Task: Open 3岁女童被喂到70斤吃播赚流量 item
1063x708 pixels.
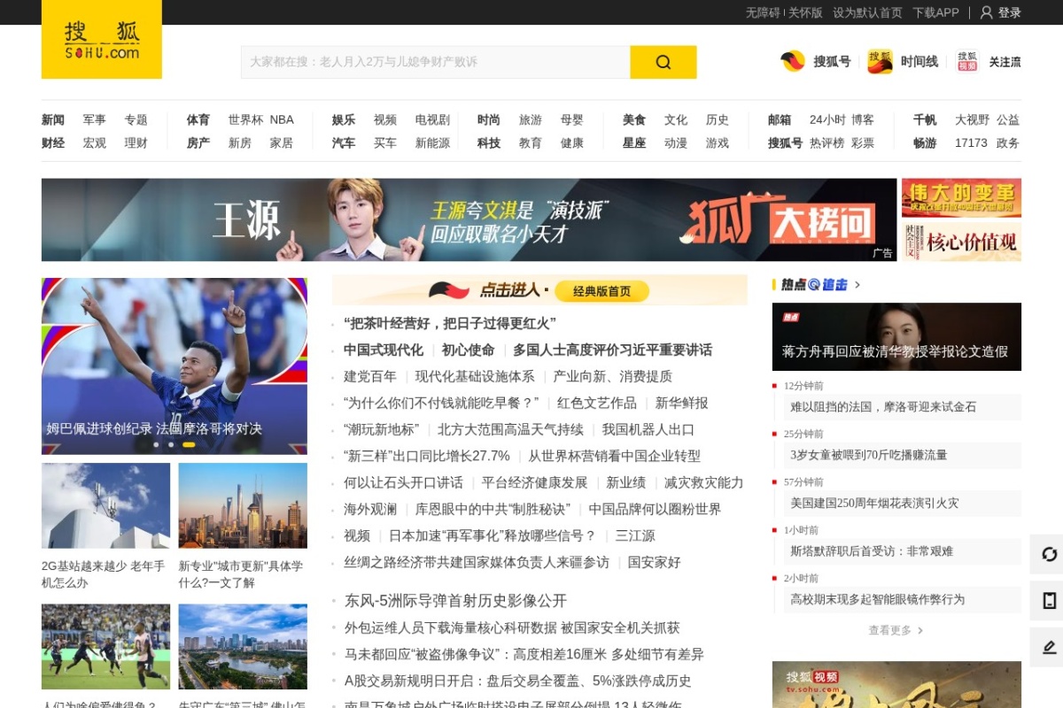Action: (x=869, y=455)
